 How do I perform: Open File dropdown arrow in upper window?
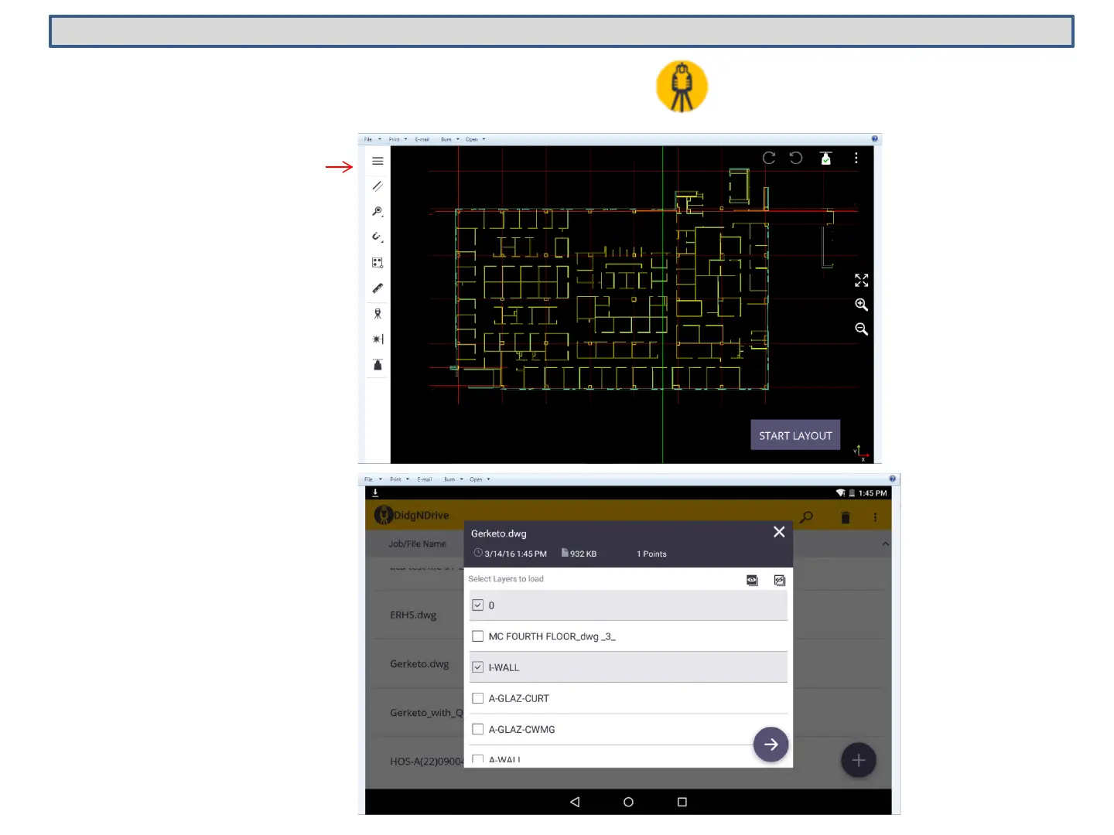click(x=380, y=139)
